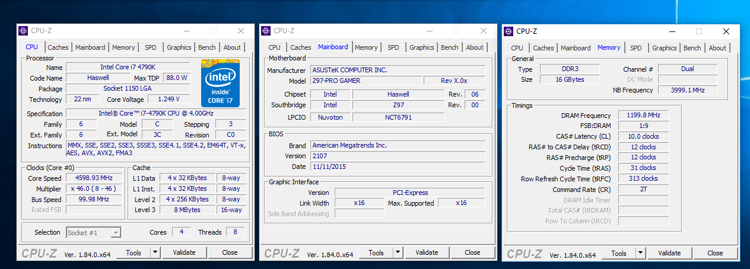Click the Command Rate value 2T
Screen dimensions: 750x269
pyautogui.click(x=643, y=190)
